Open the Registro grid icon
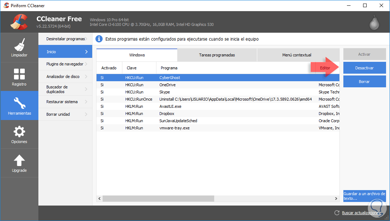Screen dimensions: 390x221 tap(19, 74)
